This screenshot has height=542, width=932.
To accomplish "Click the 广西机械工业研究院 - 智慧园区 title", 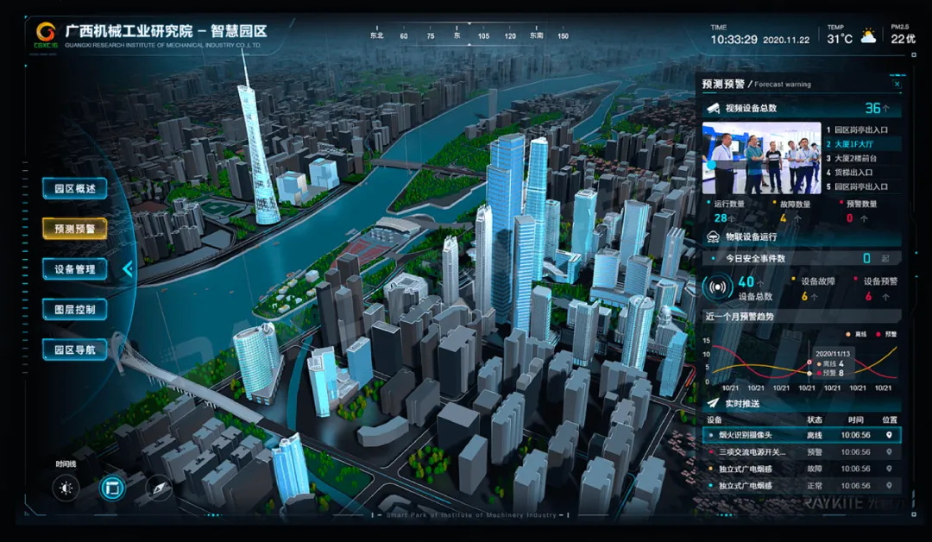I will click(x=166, y=31).
